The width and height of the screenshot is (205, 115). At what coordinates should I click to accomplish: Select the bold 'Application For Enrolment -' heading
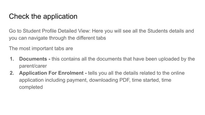(53, 73)
